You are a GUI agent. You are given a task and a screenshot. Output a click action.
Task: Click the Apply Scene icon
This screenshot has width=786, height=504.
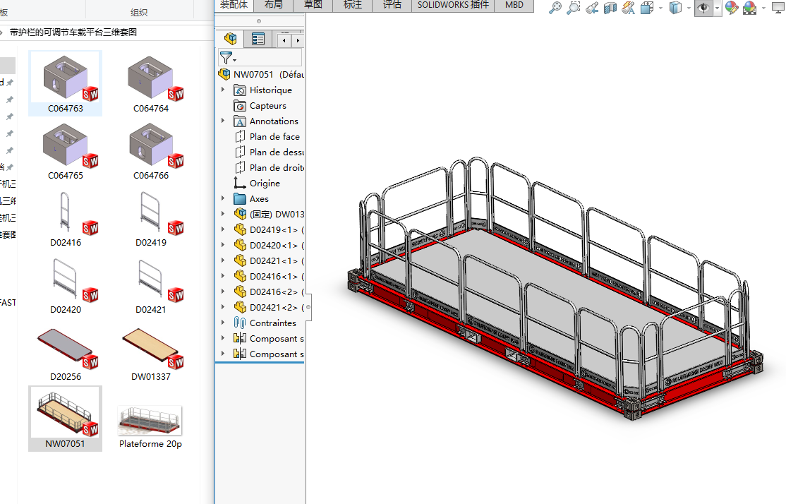[749, 7]
